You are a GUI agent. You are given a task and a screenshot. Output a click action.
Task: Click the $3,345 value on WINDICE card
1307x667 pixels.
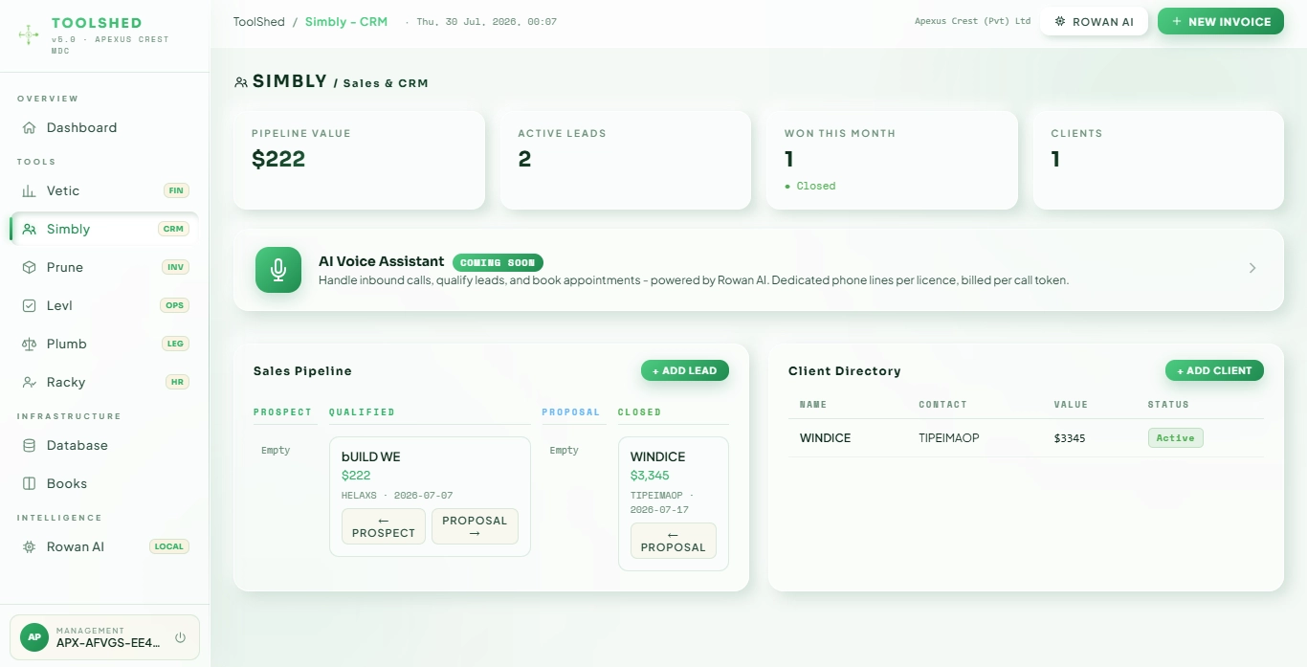[x=650, y=475]
